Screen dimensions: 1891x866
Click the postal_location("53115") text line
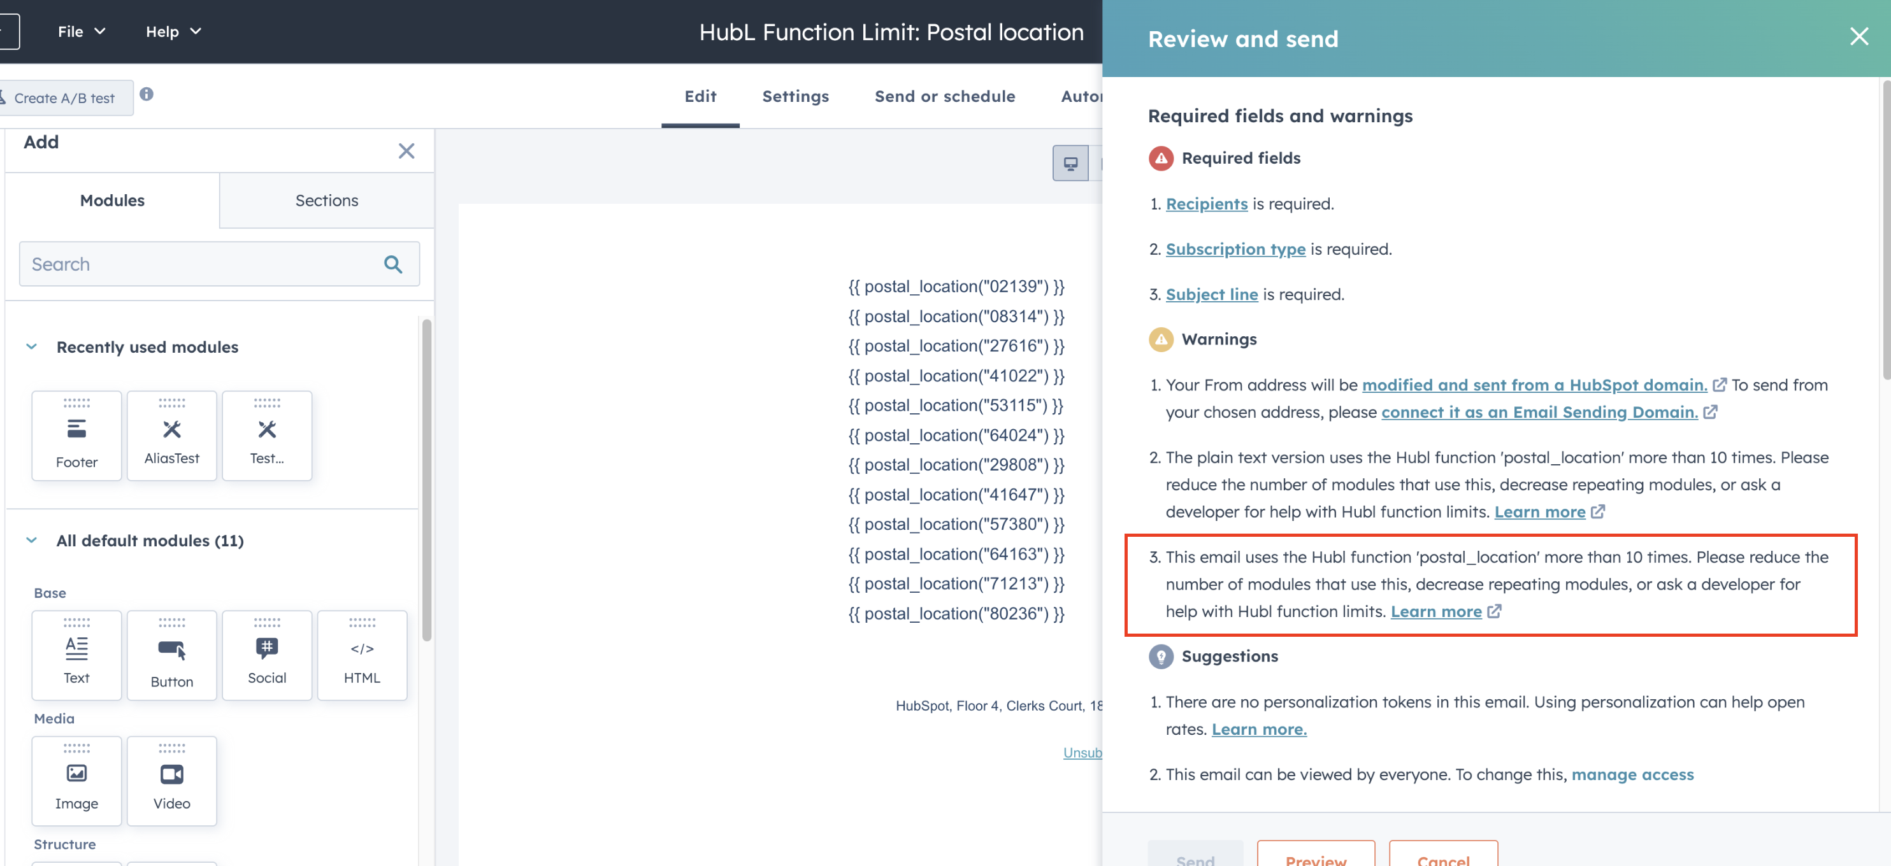click(956, 405)
